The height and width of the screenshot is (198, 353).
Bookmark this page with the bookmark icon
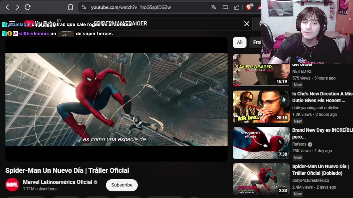point(71,7)
